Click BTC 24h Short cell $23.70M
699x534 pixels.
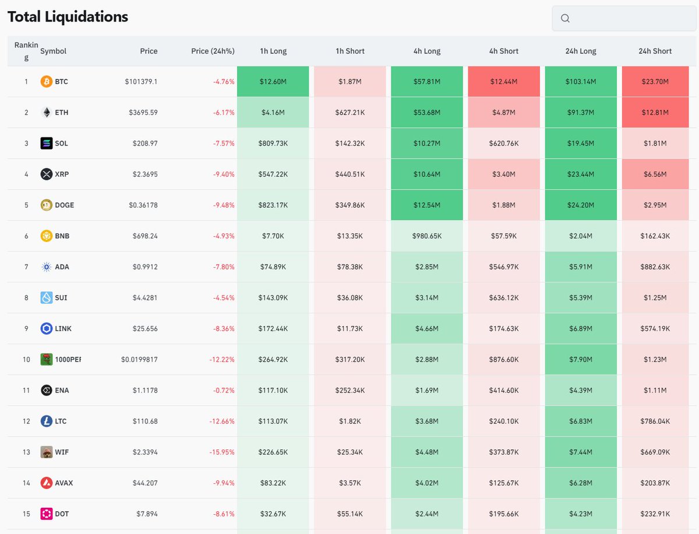[655, 82]
